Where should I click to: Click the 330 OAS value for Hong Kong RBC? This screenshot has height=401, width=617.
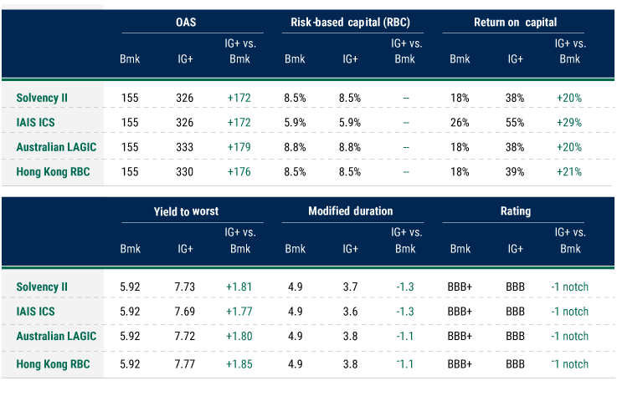[x=185, y=172]
